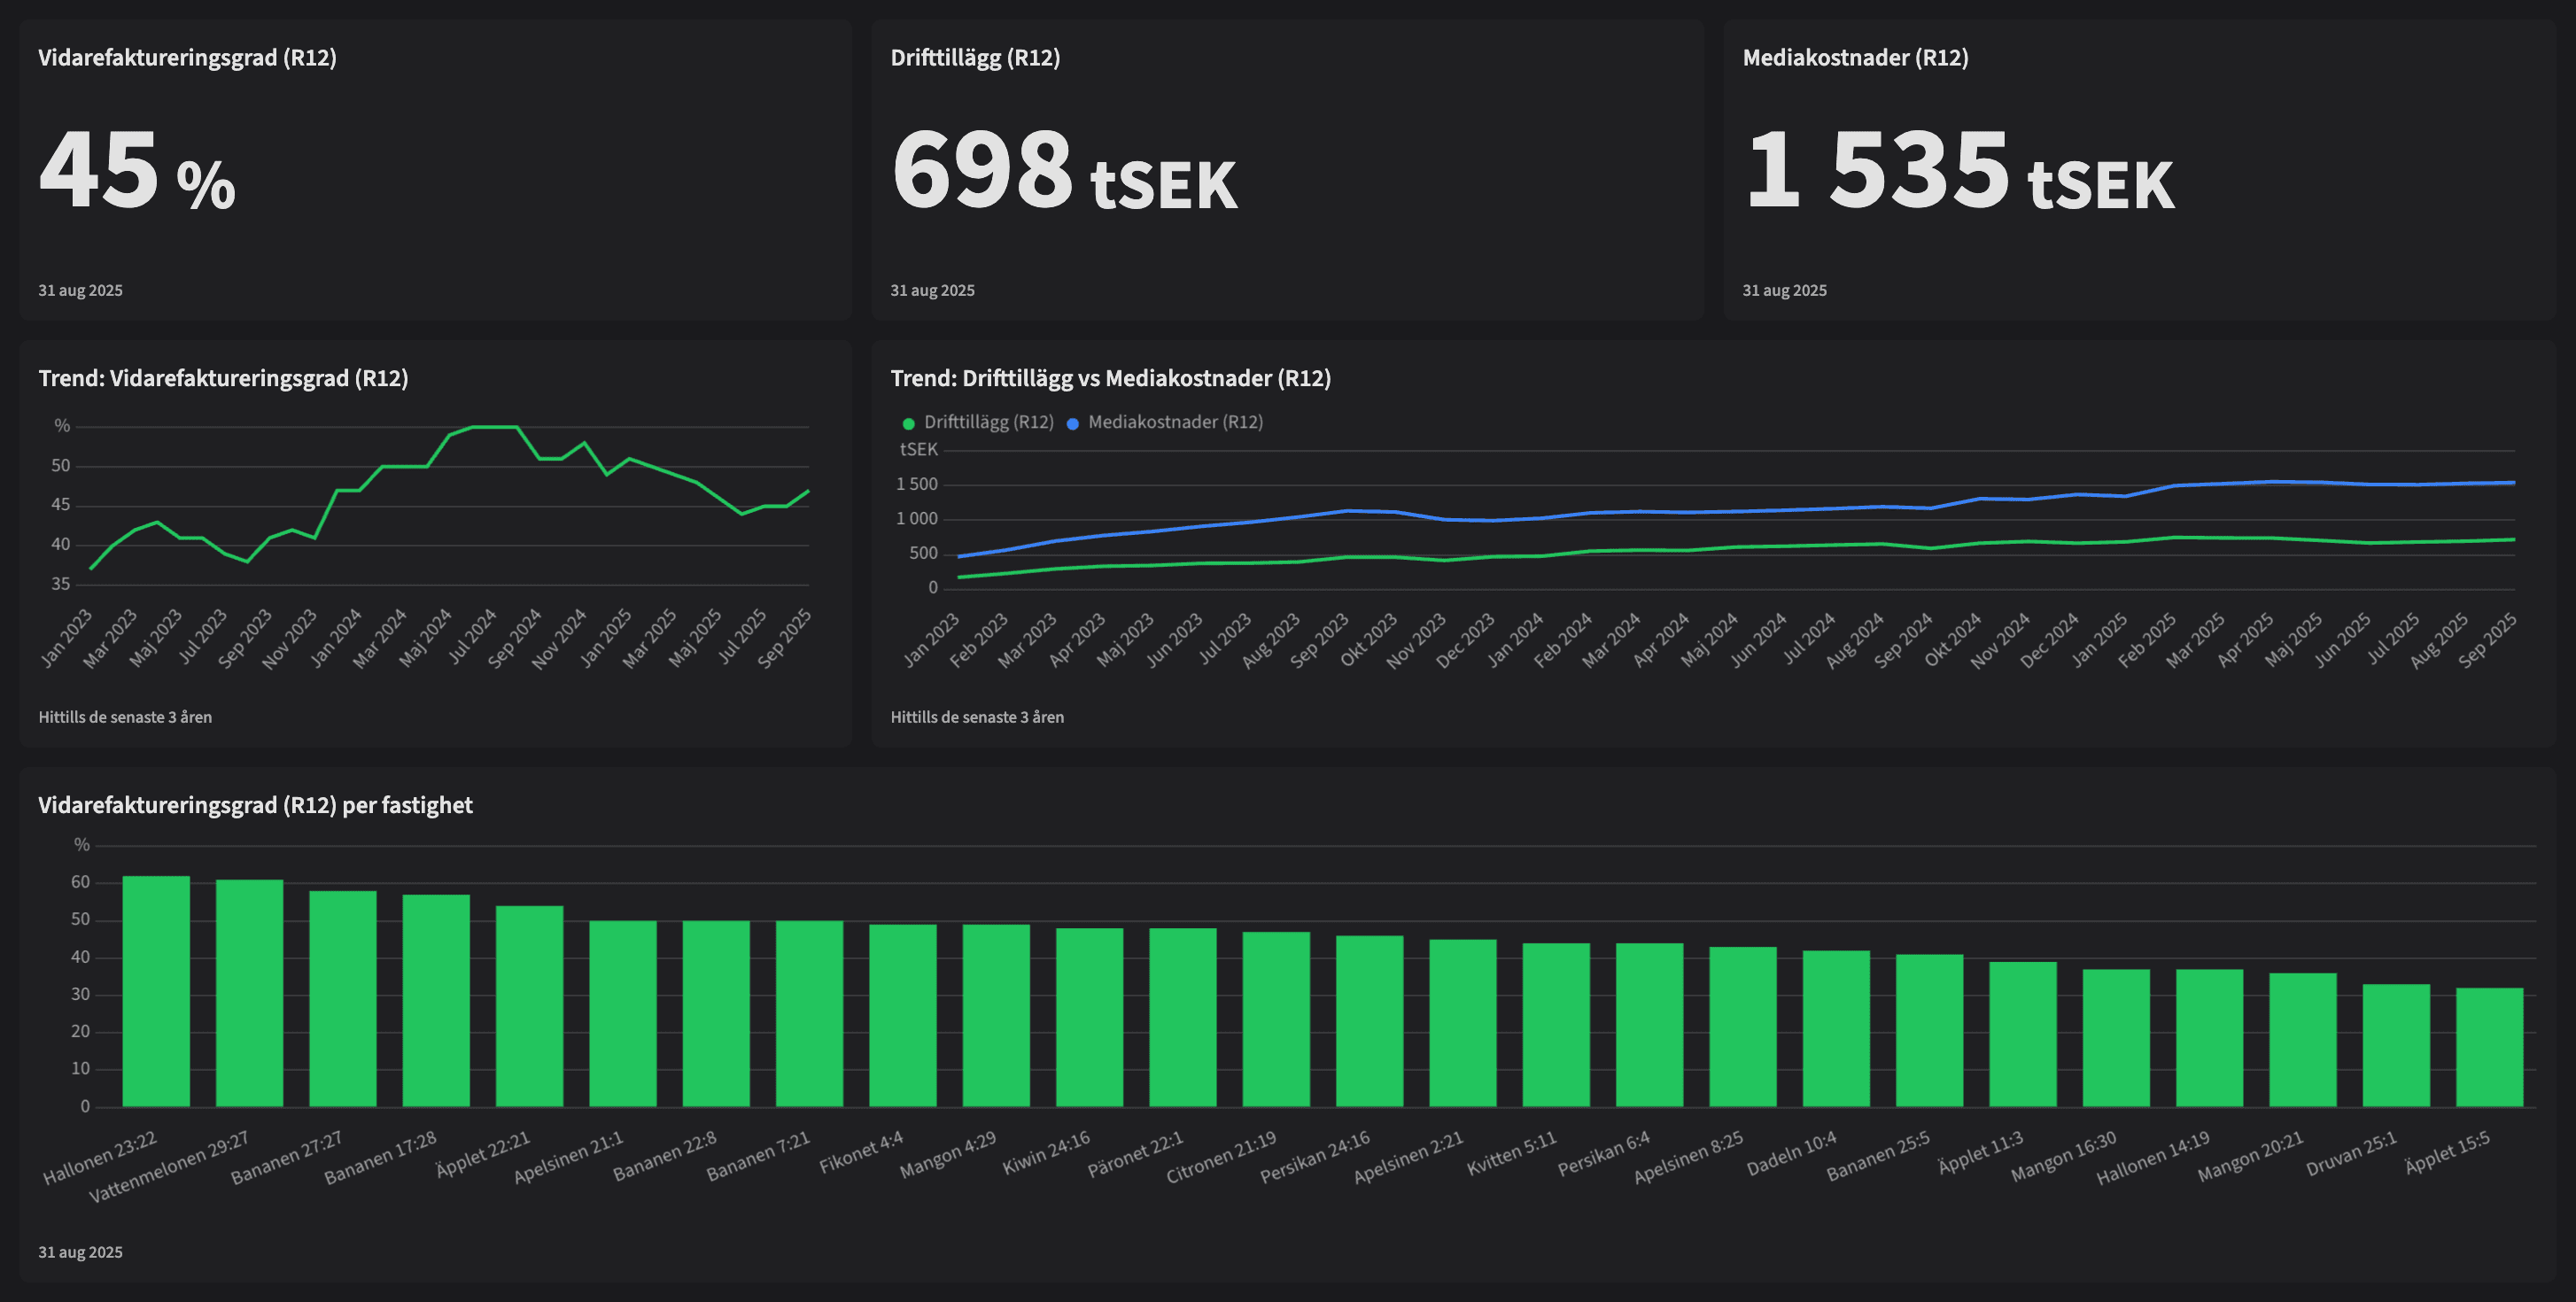2576x1302 pixels.
Task: Click the Kiwin 24:16 axis label
Action: 1047,1153
